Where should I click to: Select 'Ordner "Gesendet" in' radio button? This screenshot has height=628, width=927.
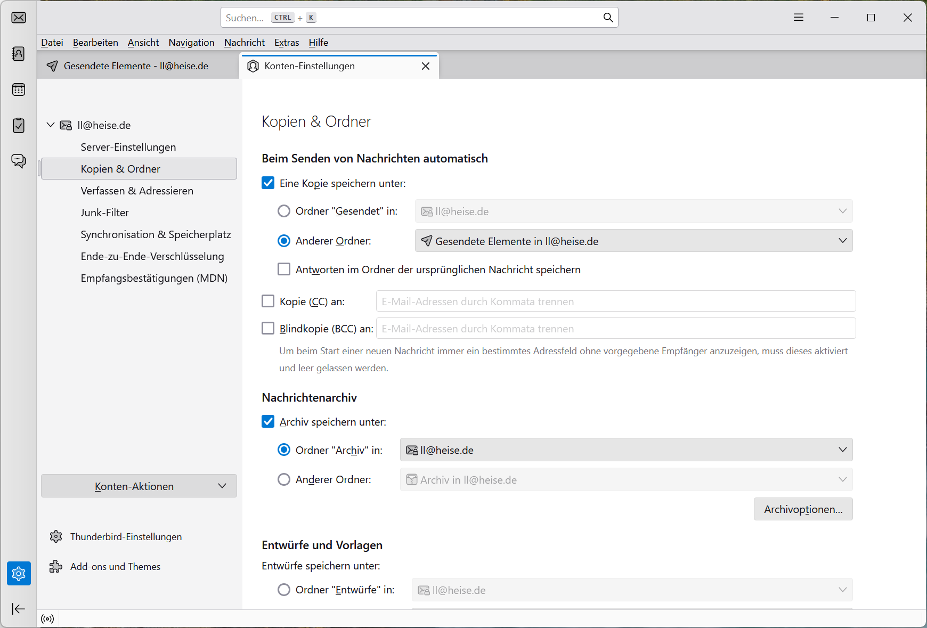pos(284,211)
